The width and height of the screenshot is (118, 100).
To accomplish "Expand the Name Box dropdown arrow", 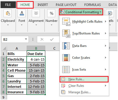I will (26, 39).
